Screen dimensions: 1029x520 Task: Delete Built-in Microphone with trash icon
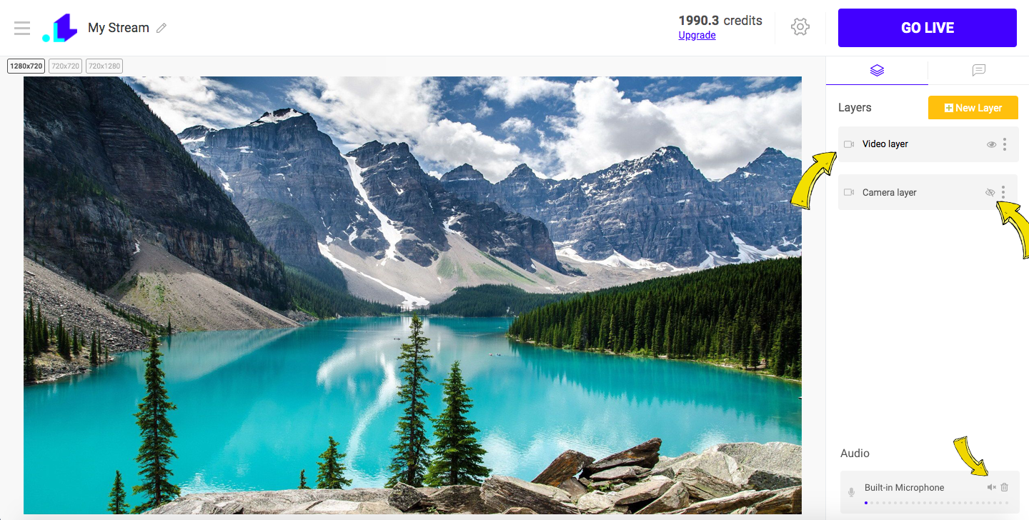(x=1005, y=487)
